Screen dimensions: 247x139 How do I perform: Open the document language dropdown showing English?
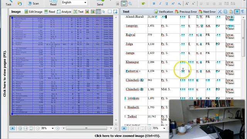pyautogui.click(x=74, y=2)
